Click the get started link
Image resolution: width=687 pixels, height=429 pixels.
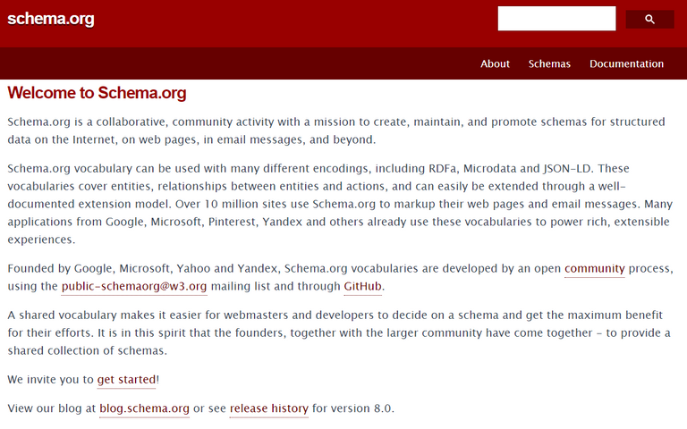[127, 380]
